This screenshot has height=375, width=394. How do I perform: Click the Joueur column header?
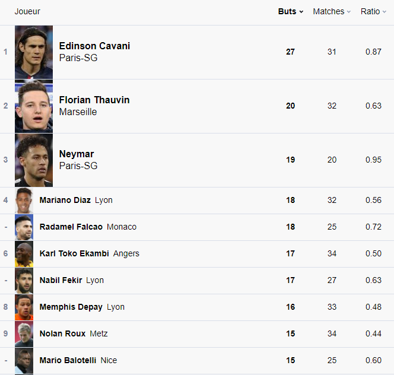click(27, 11)
